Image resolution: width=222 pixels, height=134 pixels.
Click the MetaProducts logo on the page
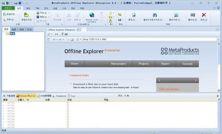[x=180, y=51]
